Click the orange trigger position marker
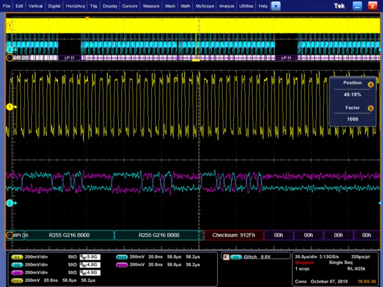Screen dimensions: 383x287 pyautogui.click(x=87, y=18)
